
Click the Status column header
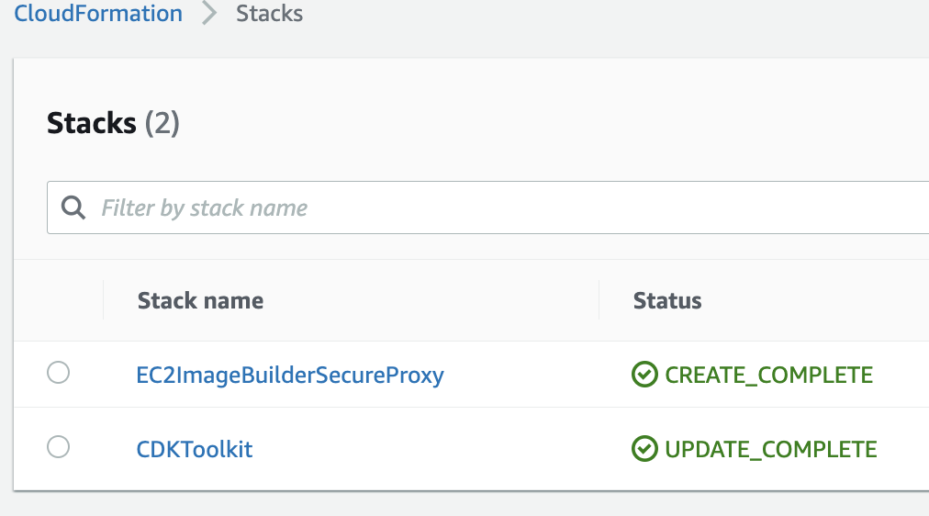(x=667, y=300)
